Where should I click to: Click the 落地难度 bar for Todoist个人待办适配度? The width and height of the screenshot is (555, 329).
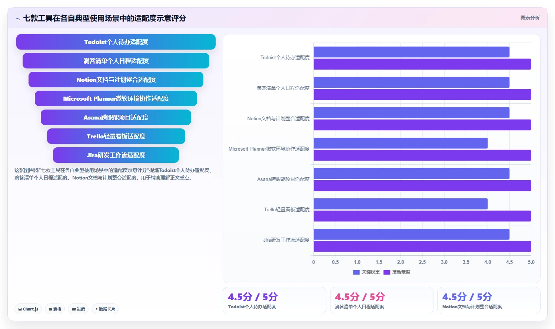click(x=422, y=64)
